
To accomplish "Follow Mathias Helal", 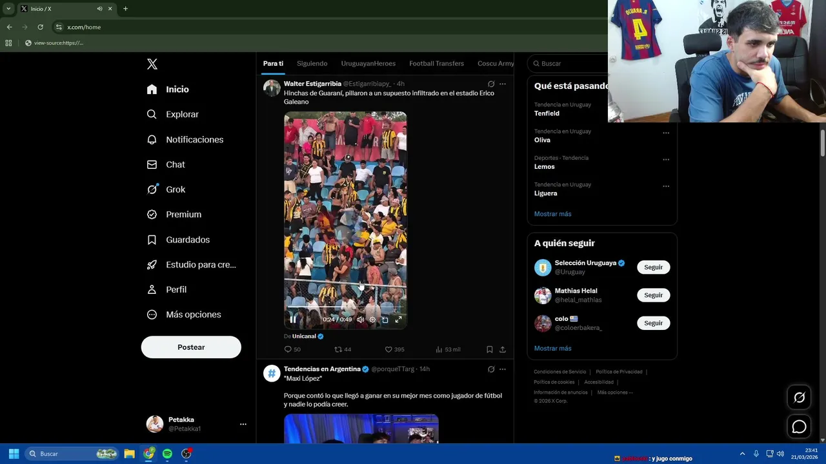I will pyautogui.click(x=653, y=295).
